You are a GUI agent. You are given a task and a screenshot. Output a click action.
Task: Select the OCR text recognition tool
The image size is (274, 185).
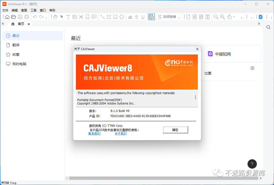tap(81, 17)
